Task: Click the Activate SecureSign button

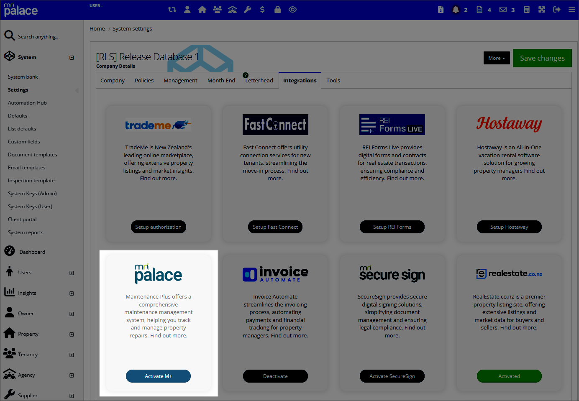Action: pyautogui.click(x=392, y=376)
